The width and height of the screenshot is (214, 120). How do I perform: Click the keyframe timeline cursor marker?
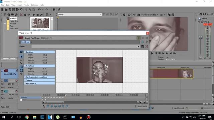pyautogui.click(x=66, y=95)
